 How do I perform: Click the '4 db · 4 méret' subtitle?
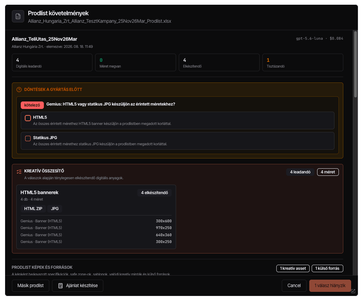[32, 200]
